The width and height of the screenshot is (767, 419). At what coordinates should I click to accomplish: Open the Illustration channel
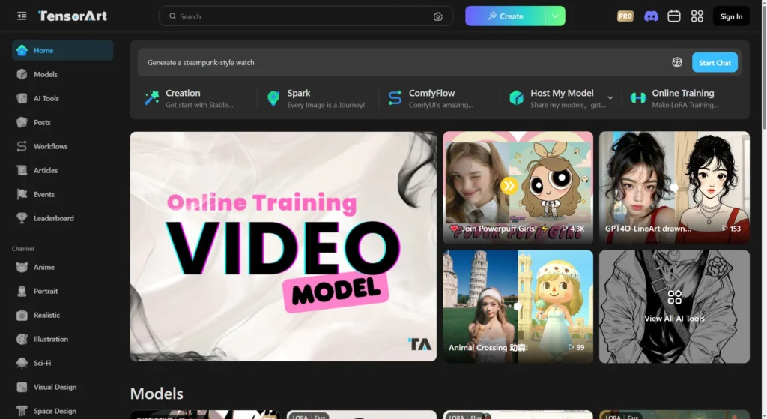click(63, 339)
